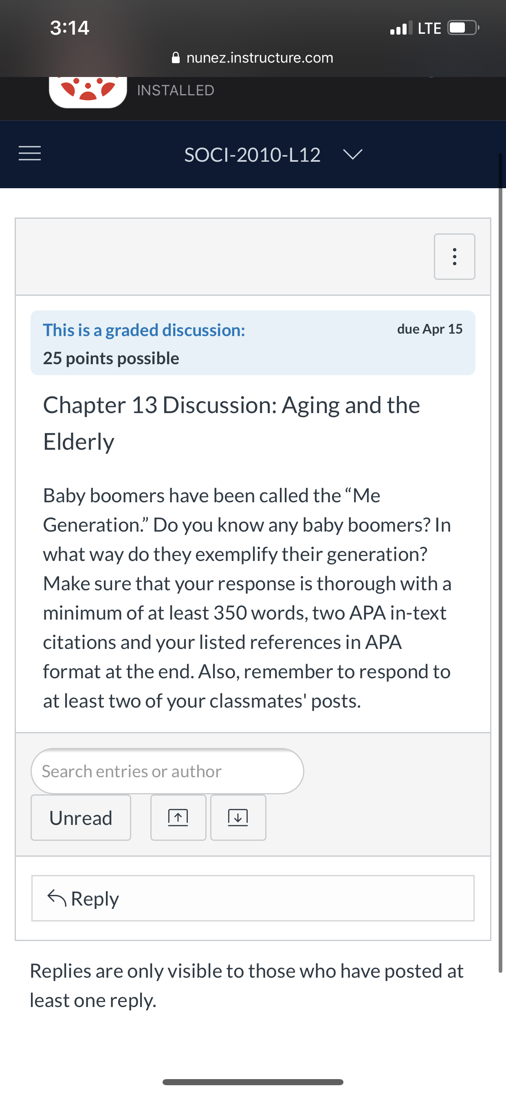Toggle the Unread filter button
Image resolution: width=506 pixels, height=1095 pixels.
81,818
